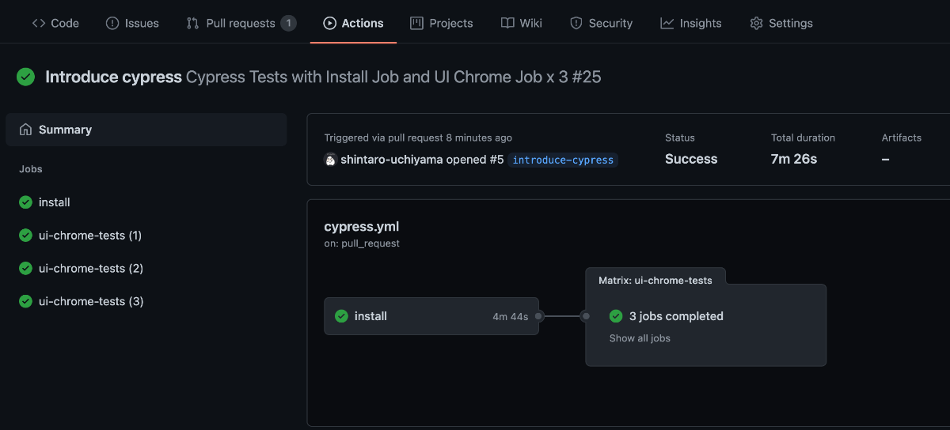Screen dimensions: 950x430
Task: Select the Actions tab
Action: 354,23
